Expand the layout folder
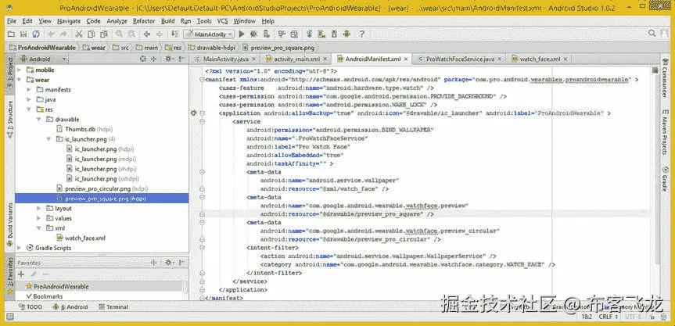 click(38, 208)
